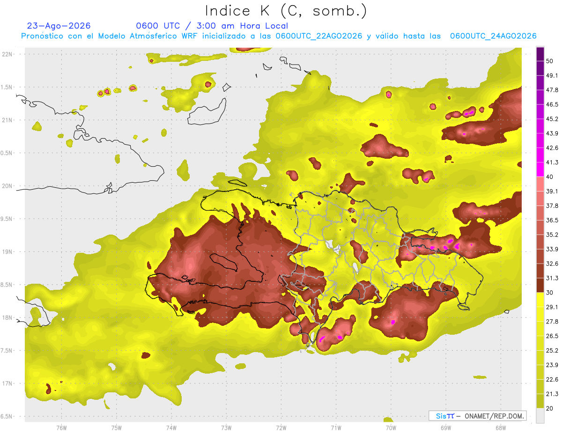The width and height of the screenshot is (562, 434).
Task: Click the colorbar value '50'
Action: (x=550, y=61)
